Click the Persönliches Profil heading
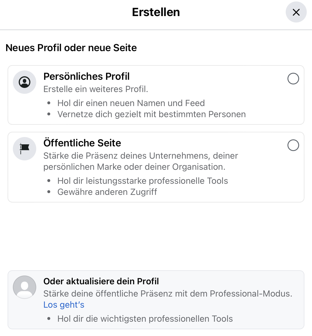The height and width of the screenshot is (336, 312). 86,77
